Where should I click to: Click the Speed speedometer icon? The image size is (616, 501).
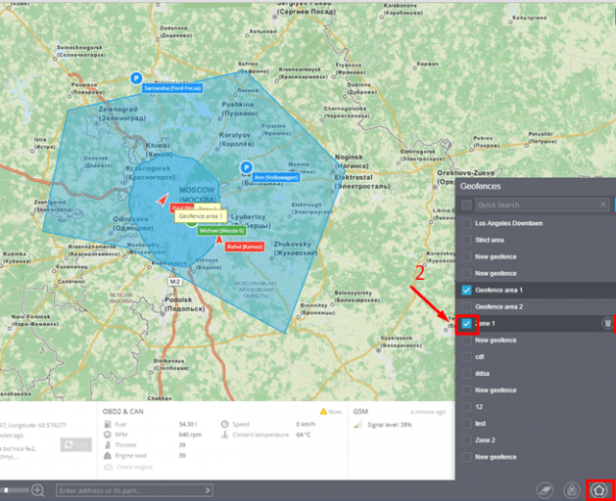[x=224, y=424]
